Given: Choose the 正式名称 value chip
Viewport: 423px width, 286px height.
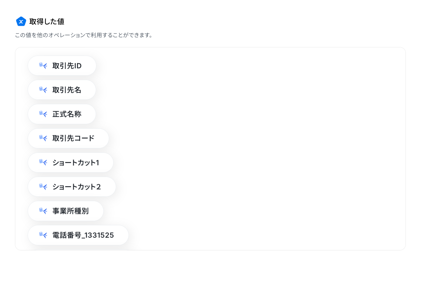Looking at the screenshot, I should [62, 114].
